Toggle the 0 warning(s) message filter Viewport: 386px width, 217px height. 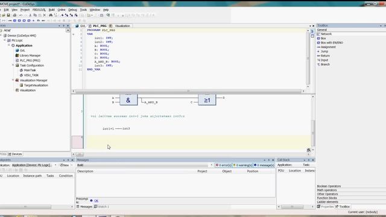pyautogui.click(x=242, y=165)
